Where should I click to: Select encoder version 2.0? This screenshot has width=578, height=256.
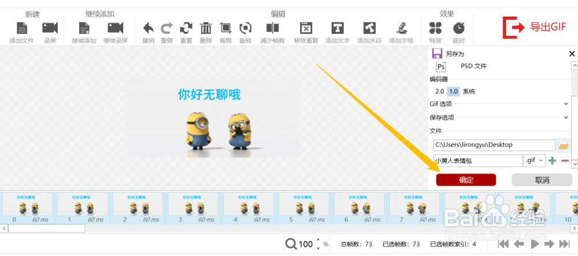tap(439, 92)
